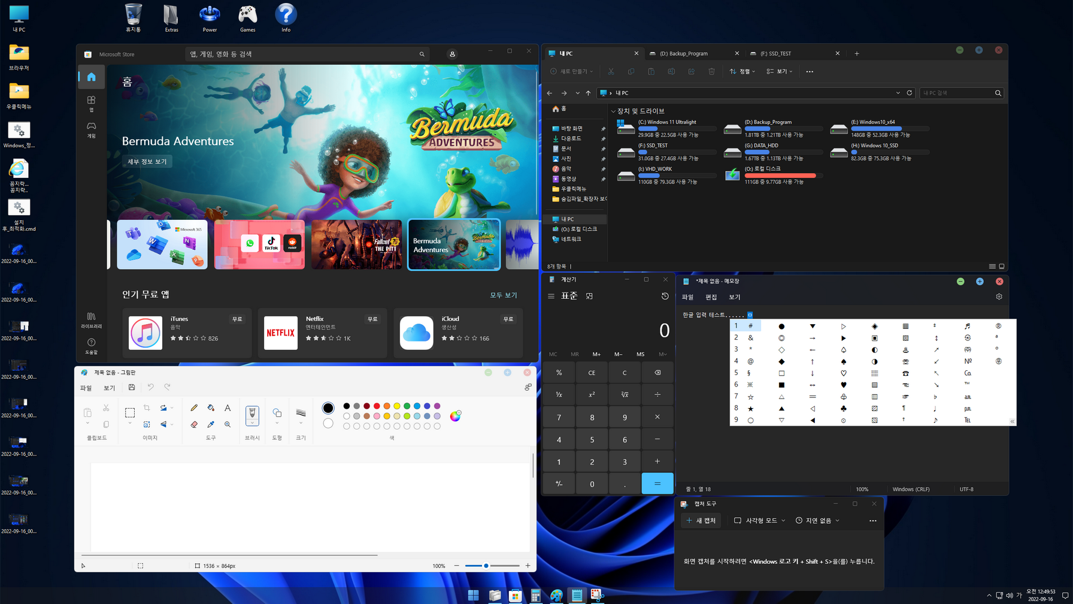The width and height of the screenshot is (1073, 604).
Task: Open Library in Microsoft Store sidebar
Action: coord(91,320)
